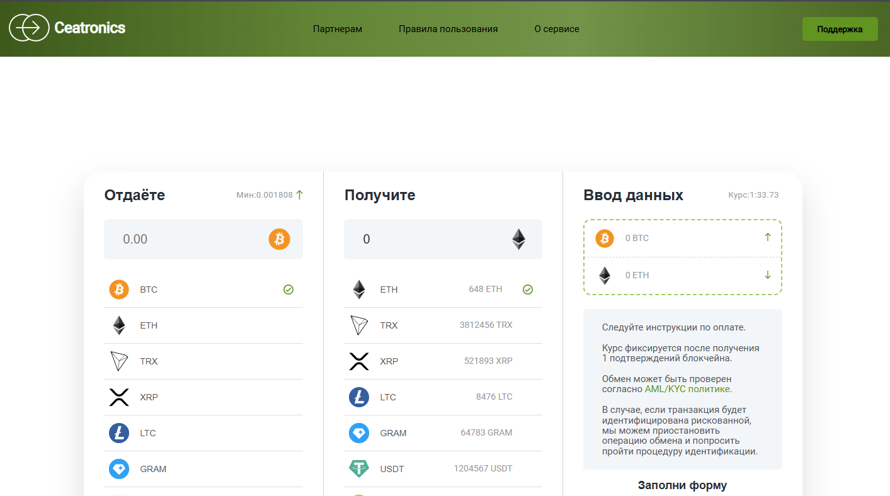Select the LTC icon in the Отдаёте list
Image resolution: width=890 pixels, height=496 pixels.
coord(119,433)
